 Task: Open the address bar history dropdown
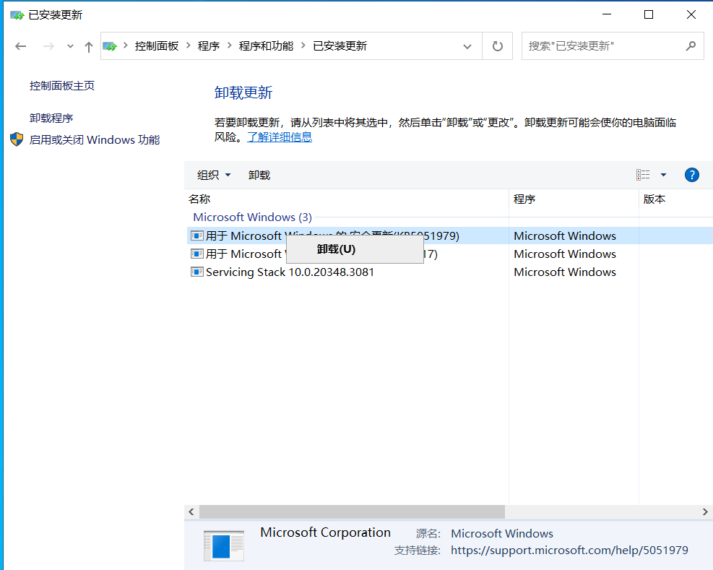pyautogui.click(x=467, y=46)
